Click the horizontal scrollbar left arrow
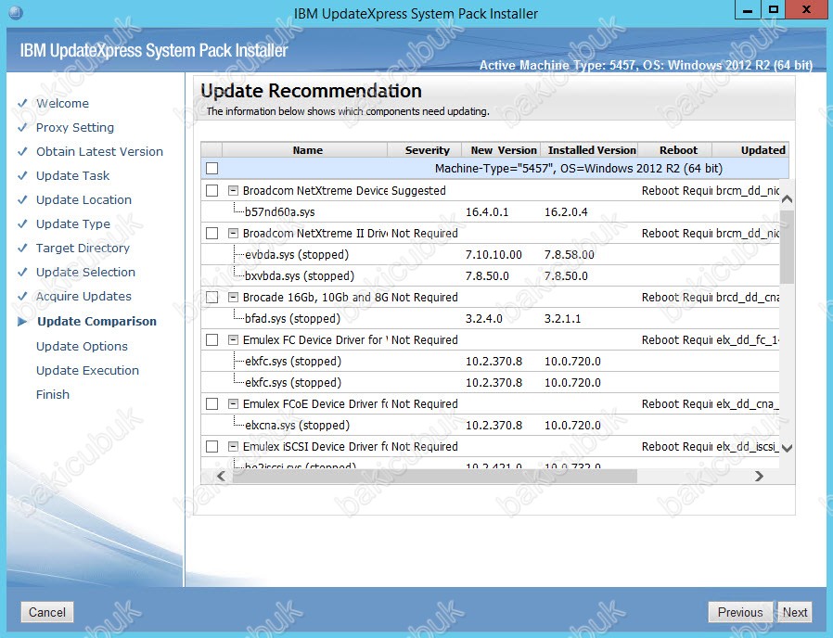This screenshot has width=833, height=638. click(x=222, y=476)
